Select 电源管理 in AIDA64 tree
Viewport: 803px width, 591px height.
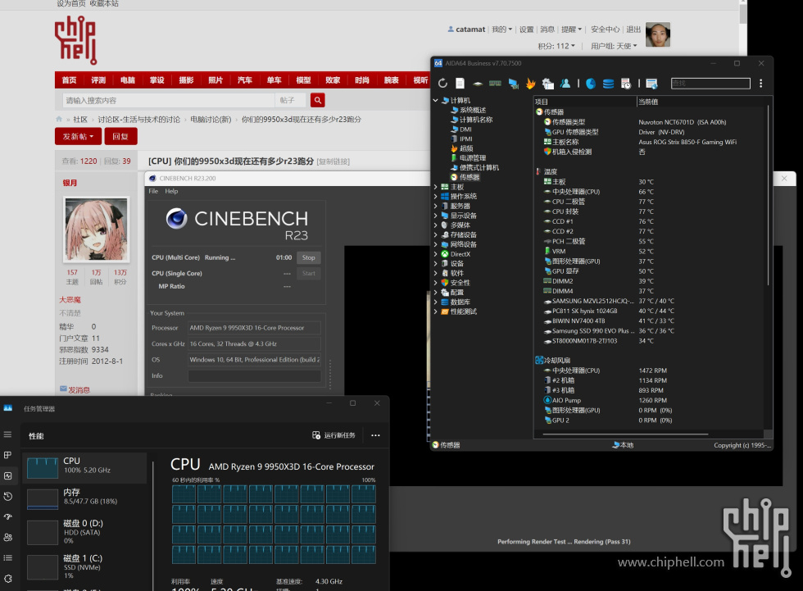coord(468,158)
